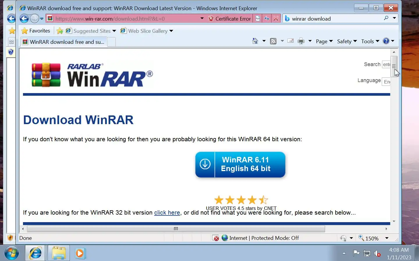Click the website Search input field
The width and height of the screenshot is (419, 261).
click(x=386, y=64)
